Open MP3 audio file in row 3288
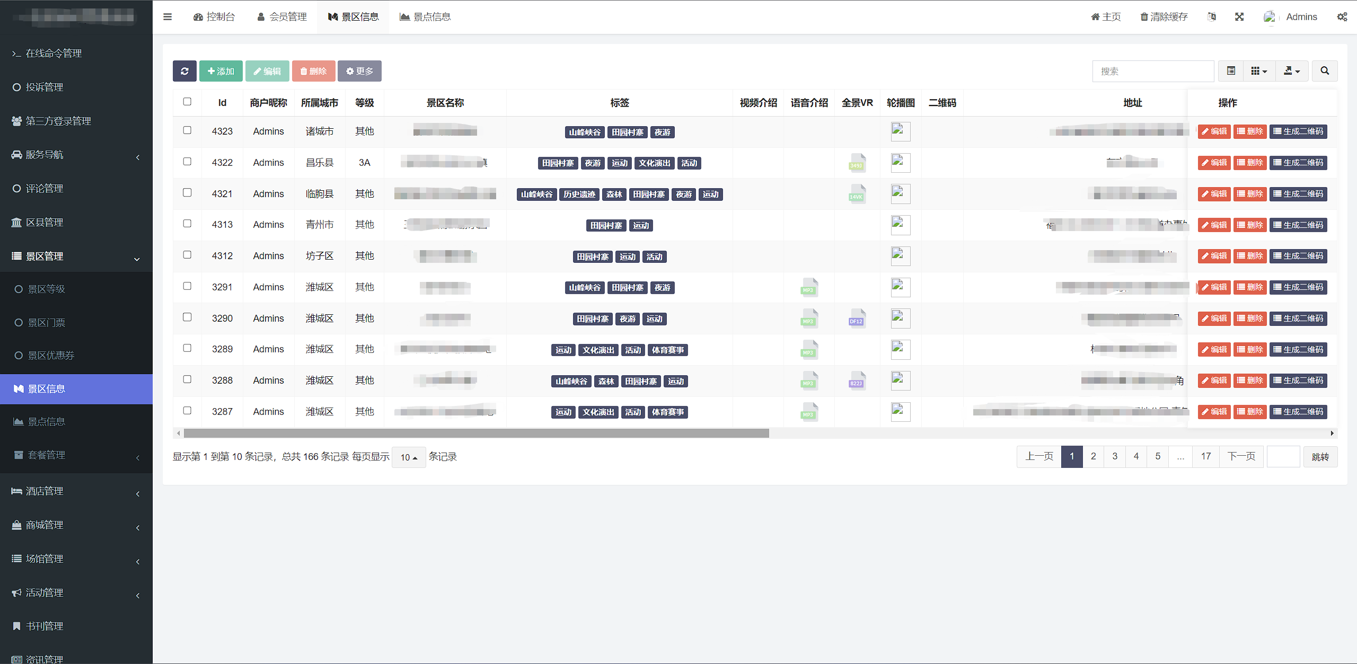 (x=809, y=380)
